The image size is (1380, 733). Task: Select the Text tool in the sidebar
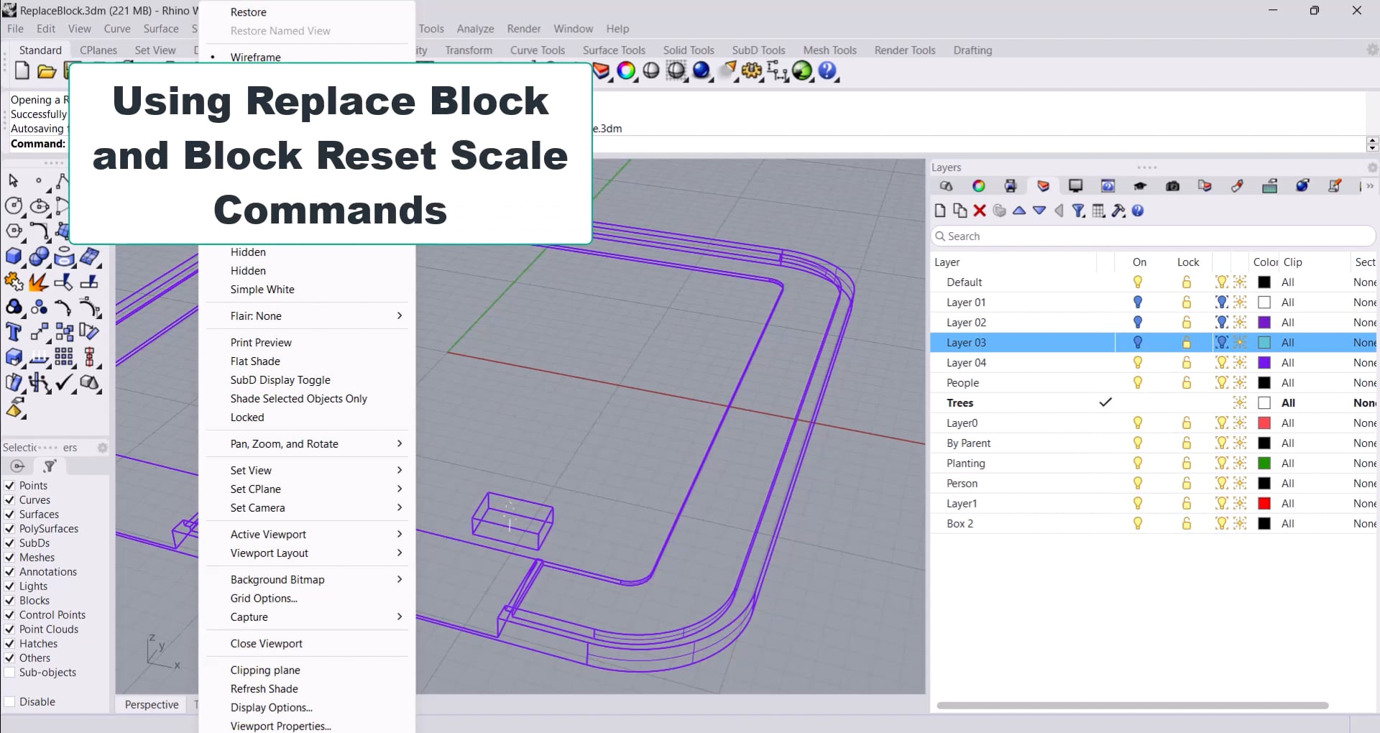tap(14, 332)
